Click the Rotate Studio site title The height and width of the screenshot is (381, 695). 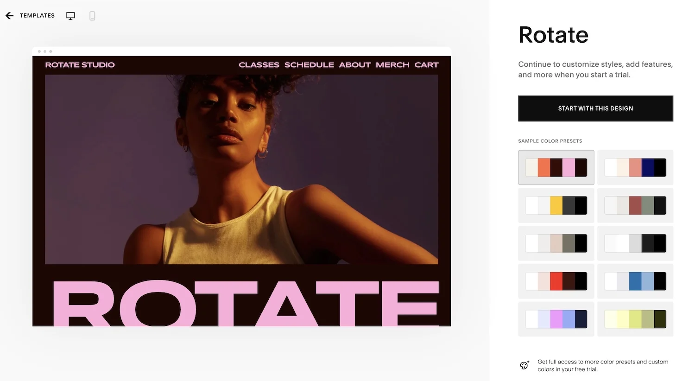pyautogui.click(x=80, y=65)
